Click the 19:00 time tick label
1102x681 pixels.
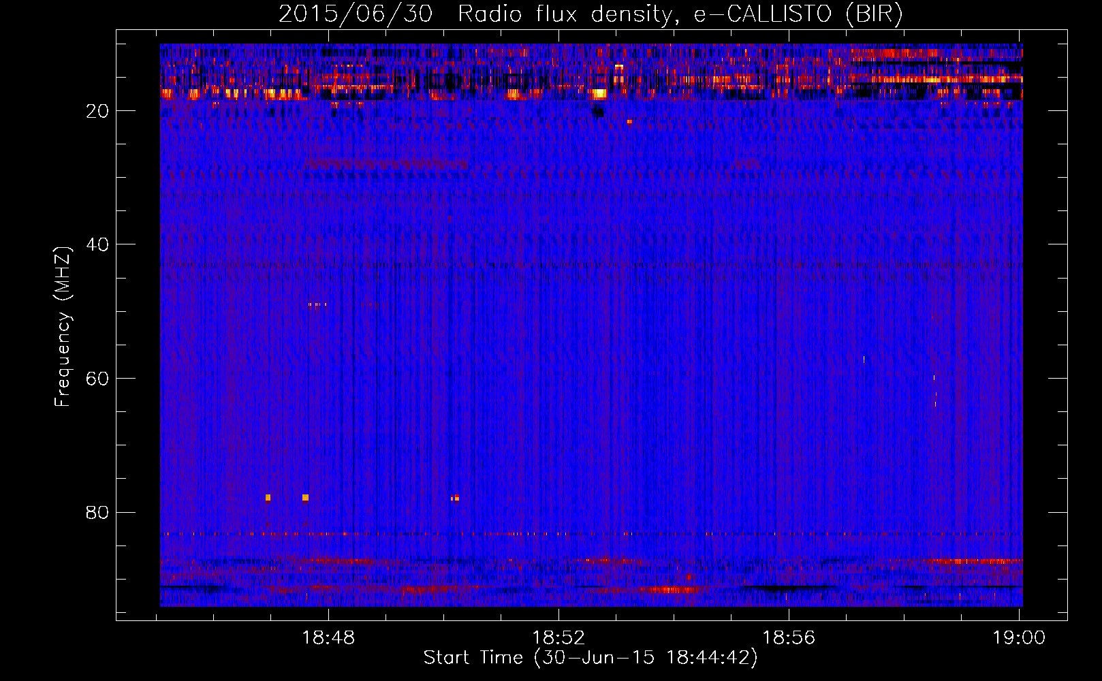pyautogui.click(x=1019, y=638)
